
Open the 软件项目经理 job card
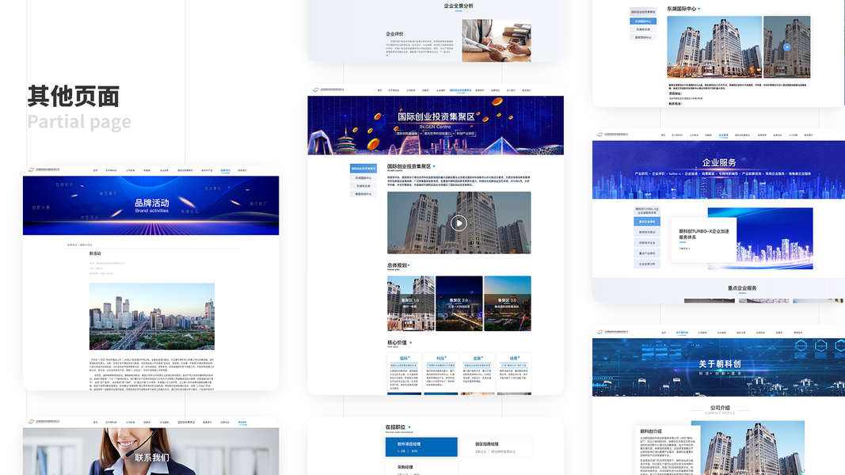421,447
